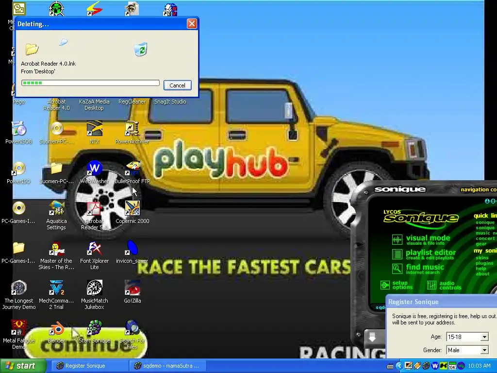Click the playlist editor text in Sonique
Screen dimensions: 497x373
(431, 253)
